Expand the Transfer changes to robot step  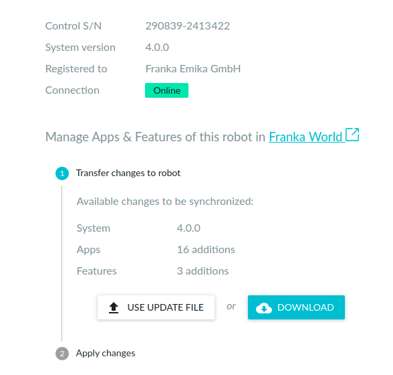[128, 173]
